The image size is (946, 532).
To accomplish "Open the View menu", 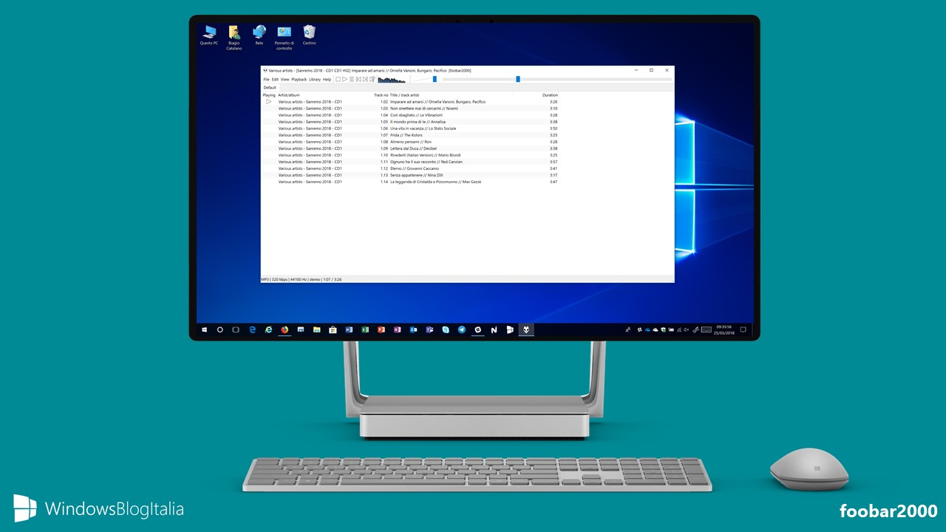I will click(x=285, y=79).
